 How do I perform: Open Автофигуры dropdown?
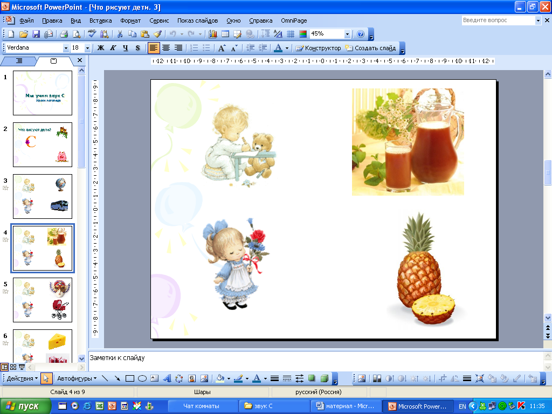coord(77,378)
